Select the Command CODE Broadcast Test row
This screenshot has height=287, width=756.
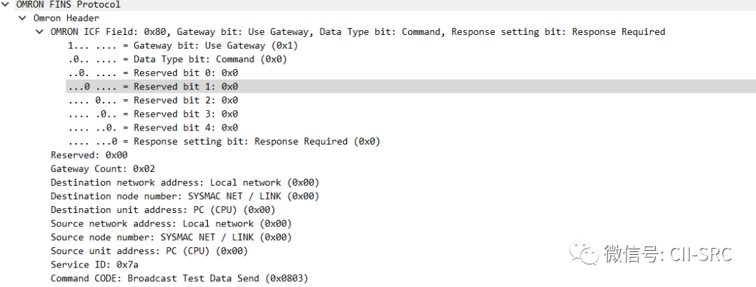pyautogui.click(x=179, y=279)
